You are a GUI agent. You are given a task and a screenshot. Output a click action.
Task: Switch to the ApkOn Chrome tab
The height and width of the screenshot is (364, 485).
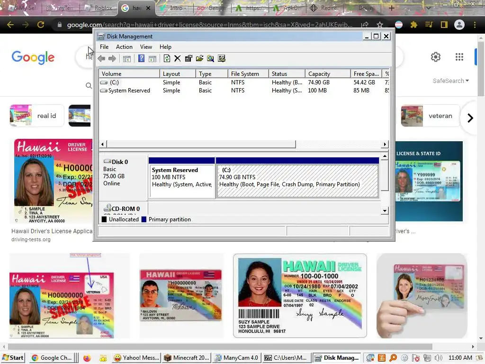point(287,8)
